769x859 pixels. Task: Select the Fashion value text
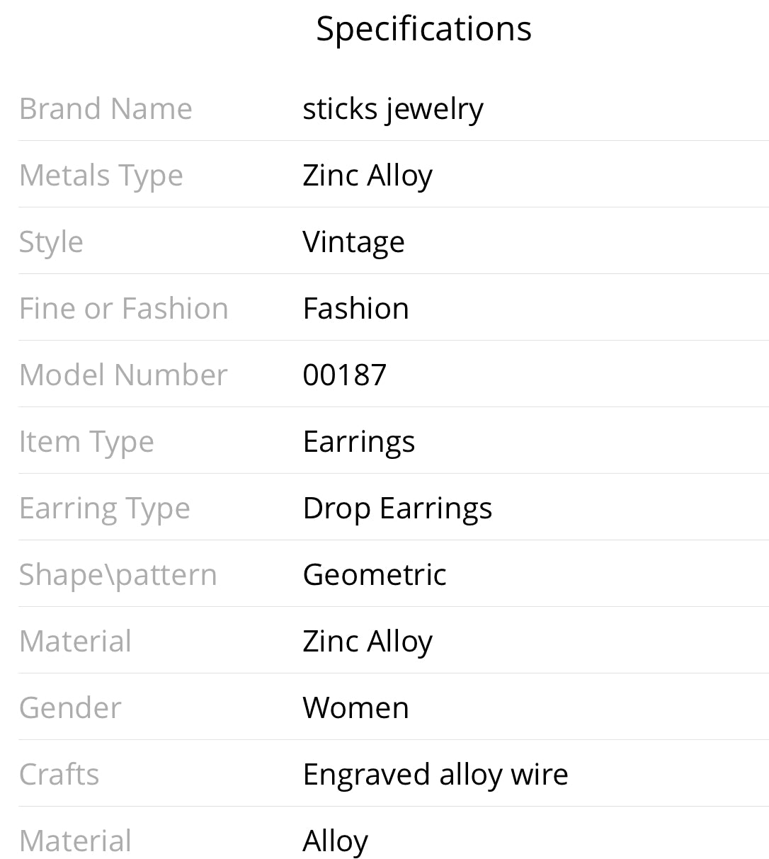355,309
